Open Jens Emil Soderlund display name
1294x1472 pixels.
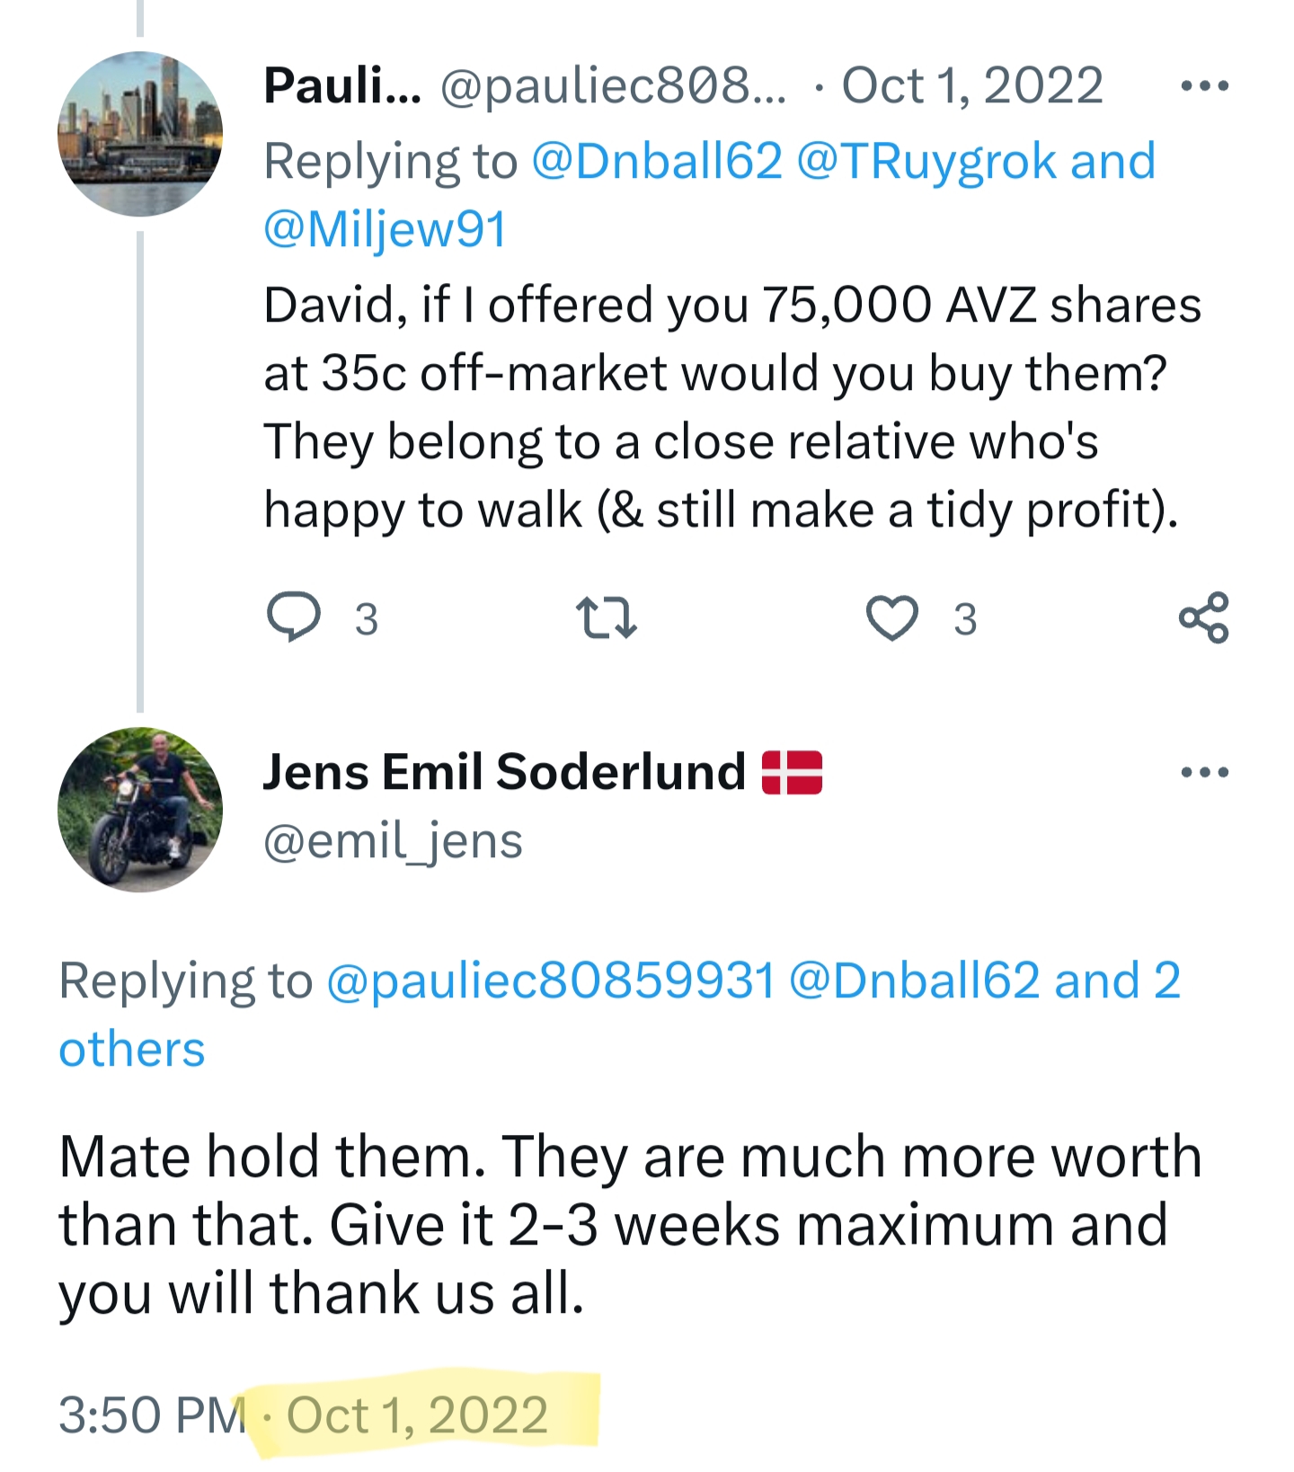tap(503, 772)
